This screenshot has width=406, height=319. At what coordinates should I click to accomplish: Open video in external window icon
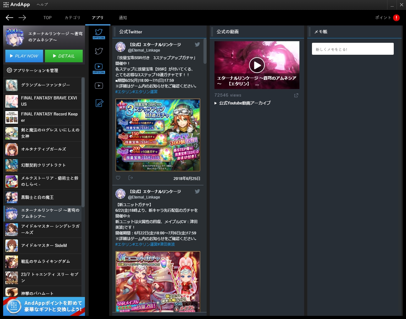point(296,95)
